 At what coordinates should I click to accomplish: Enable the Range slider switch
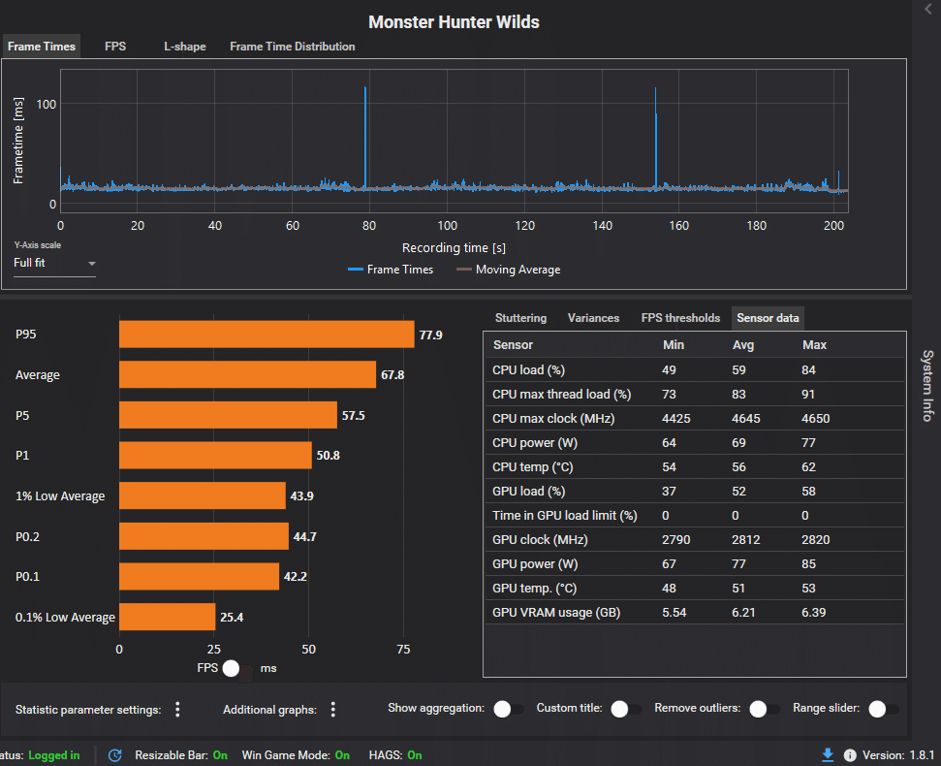pyautogui.click(x=884, y=709)
